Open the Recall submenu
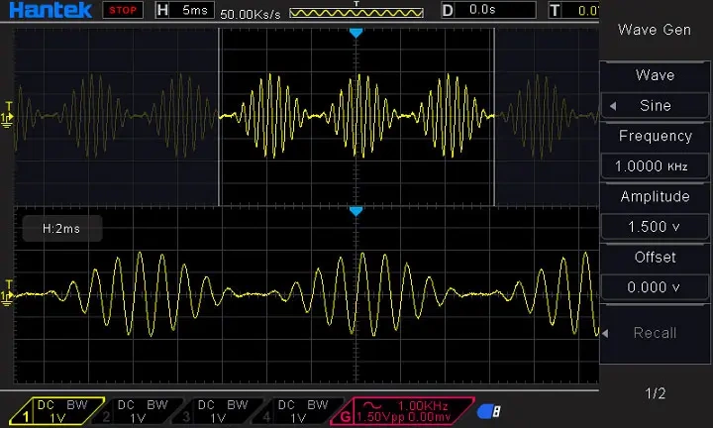The width and height of the screenshot is (713, 428). (655, 333)
